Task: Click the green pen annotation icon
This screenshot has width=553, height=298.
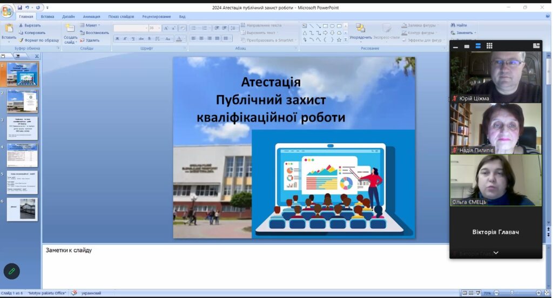Action: [11, 272]
